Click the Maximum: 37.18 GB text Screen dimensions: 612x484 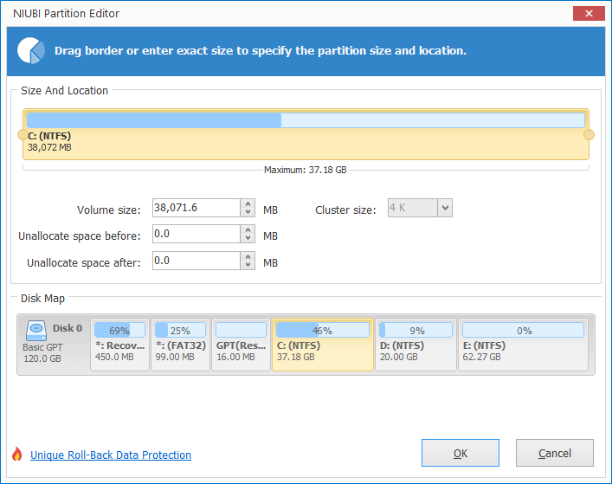[x=306, y=171]
